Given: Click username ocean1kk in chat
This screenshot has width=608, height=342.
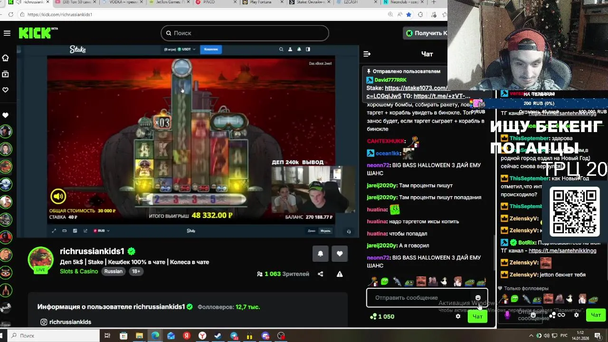Looking at the screenshot, I should click(x=388, y=153).
